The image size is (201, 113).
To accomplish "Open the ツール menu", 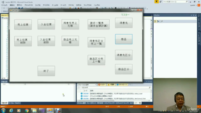I will coord(63,5).
